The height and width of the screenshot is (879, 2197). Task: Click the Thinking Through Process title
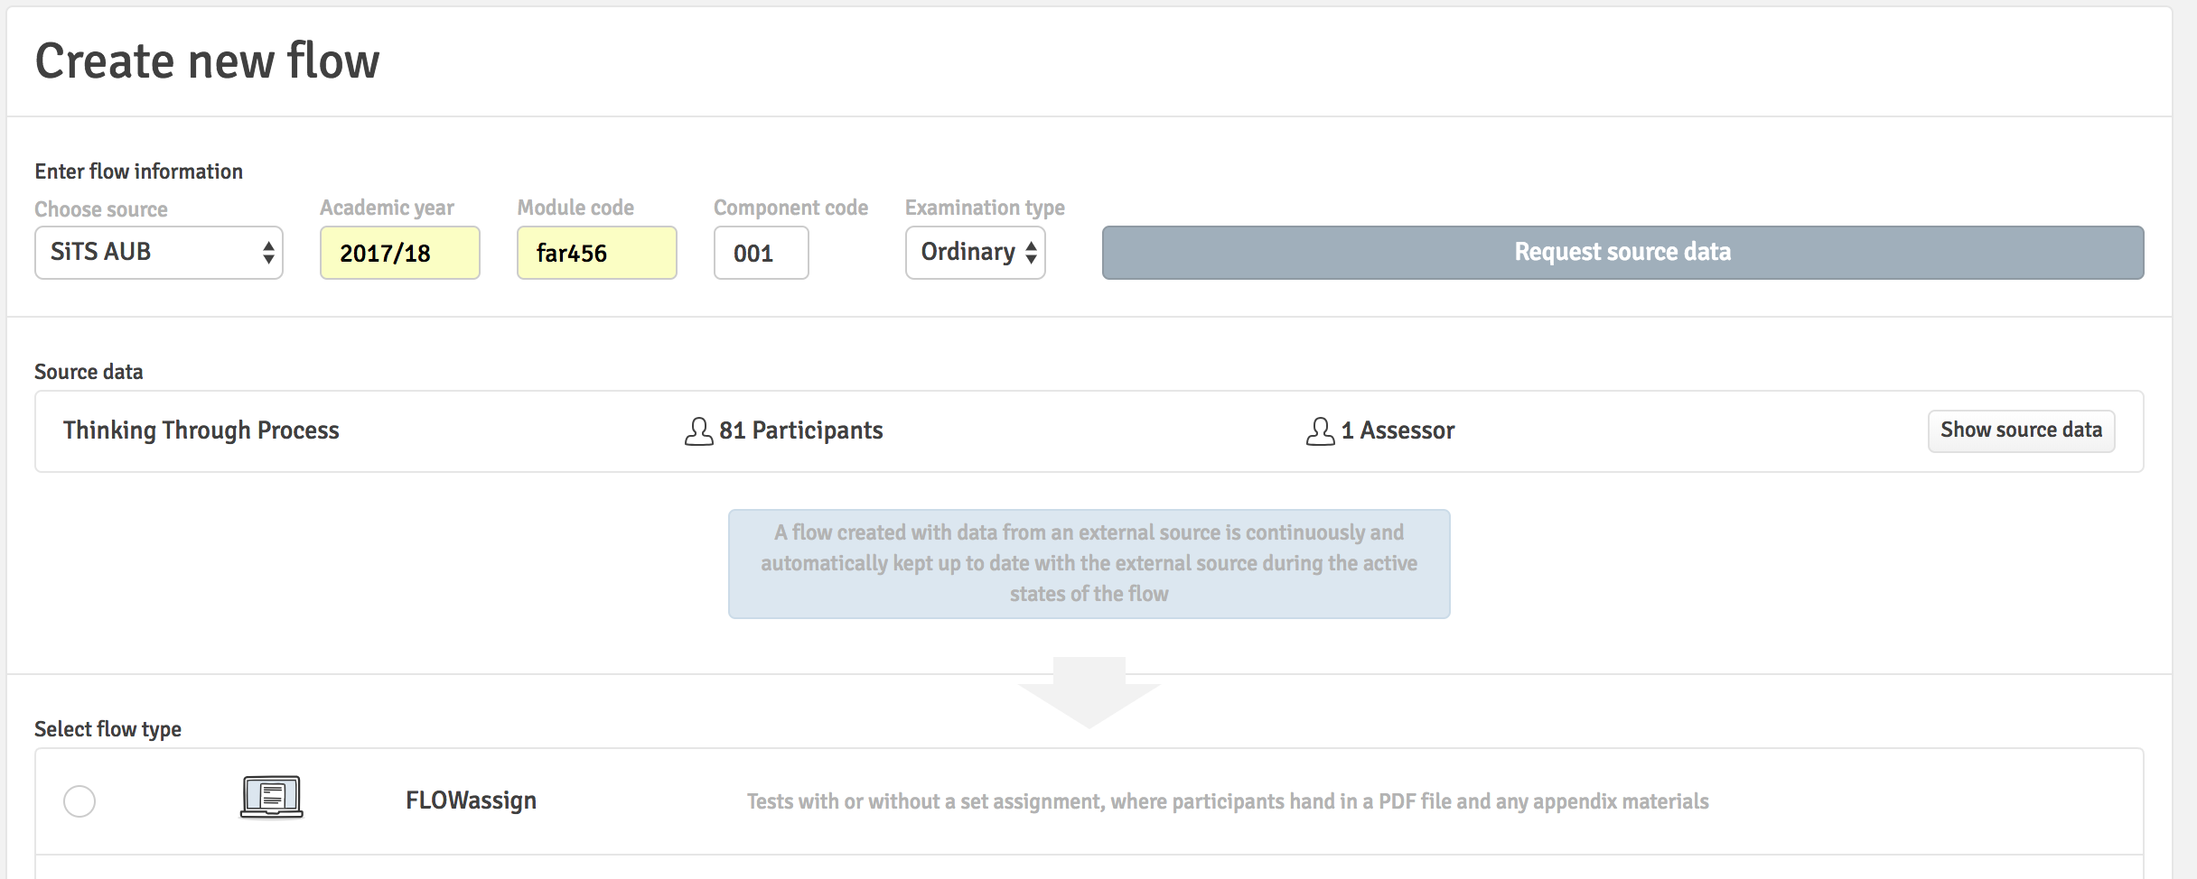point(201,430)
